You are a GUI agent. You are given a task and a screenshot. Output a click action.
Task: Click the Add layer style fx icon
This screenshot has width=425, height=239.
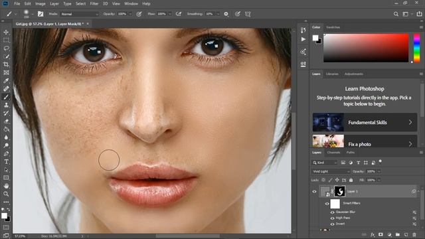(373, 234)
